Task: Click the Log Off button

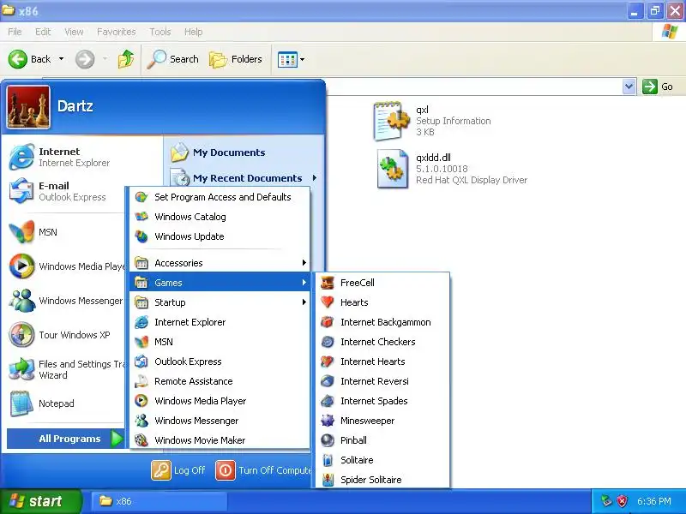Action: [178, 470]
